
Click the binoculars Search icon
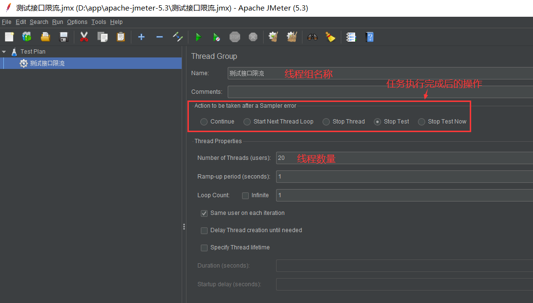click(x=313, y=37)
